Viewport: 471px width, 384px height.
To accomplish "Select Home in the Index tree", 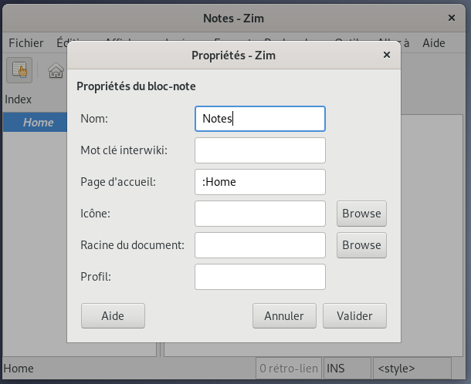I will coord(38,123).
